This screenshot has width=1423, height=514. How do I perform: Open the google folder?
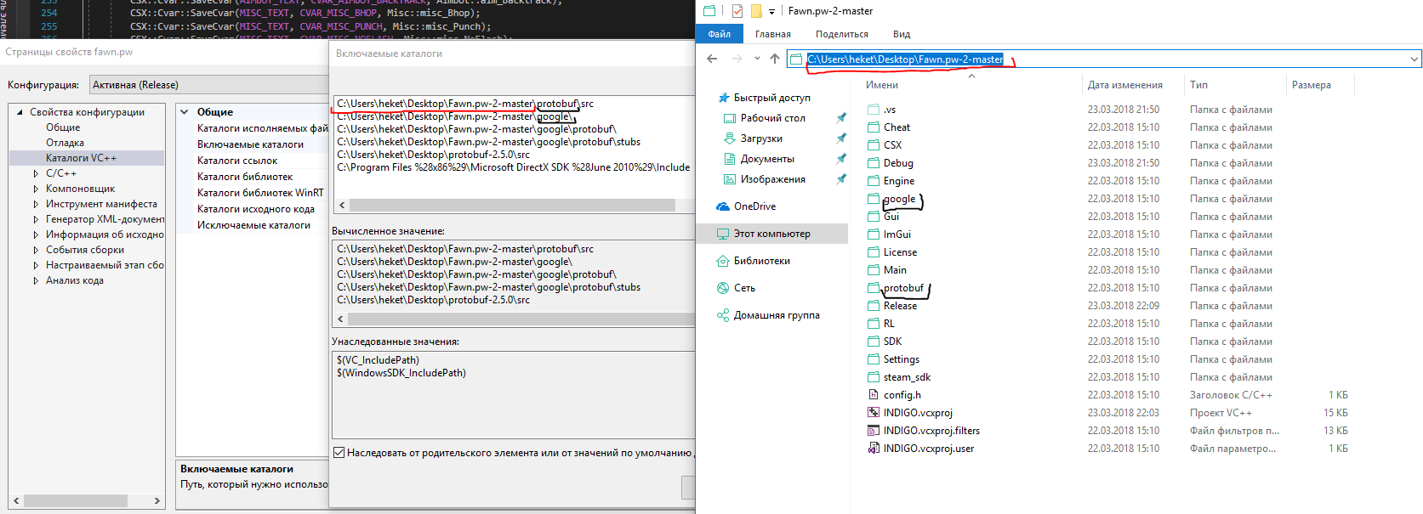click(x=899, y=199)
